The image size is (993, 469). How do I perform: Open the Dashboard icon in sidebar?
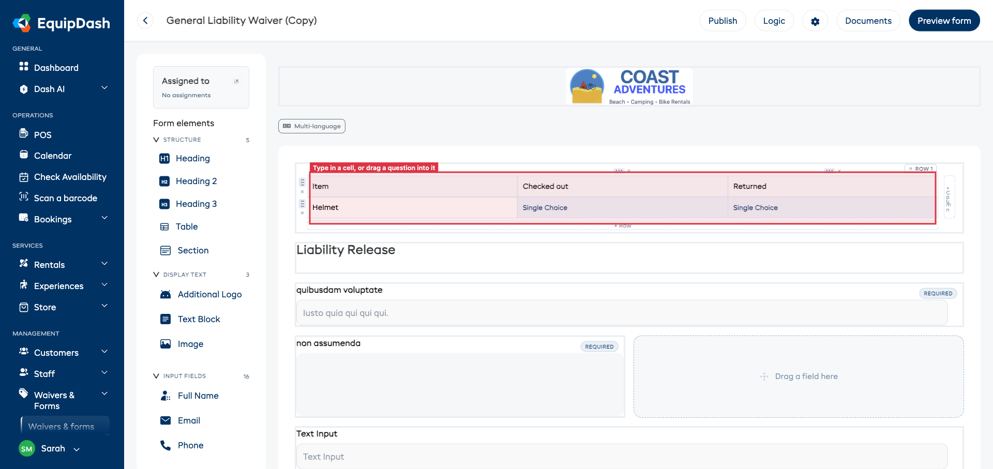click(24, 67)
